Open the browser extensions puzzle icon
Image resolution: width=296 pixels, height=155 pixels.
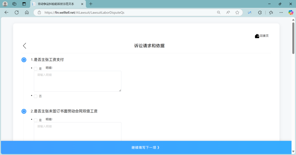point(260,12)
